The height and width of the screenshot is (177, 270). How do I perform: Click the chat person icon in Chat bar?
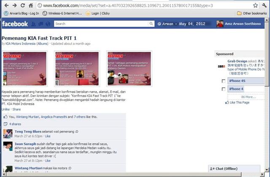(x=212, y=169)
